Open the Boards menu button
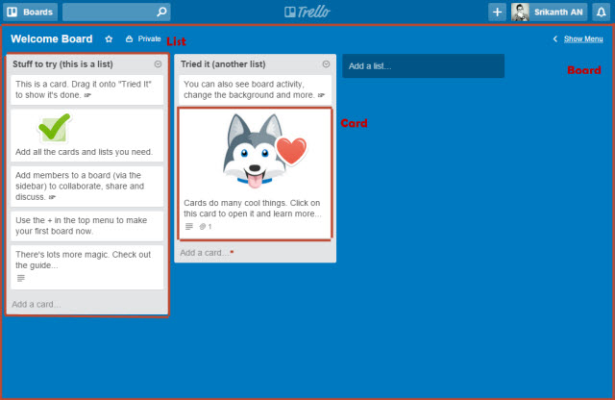Viewport: 615px width, 400px height. [x=30, y=12]
